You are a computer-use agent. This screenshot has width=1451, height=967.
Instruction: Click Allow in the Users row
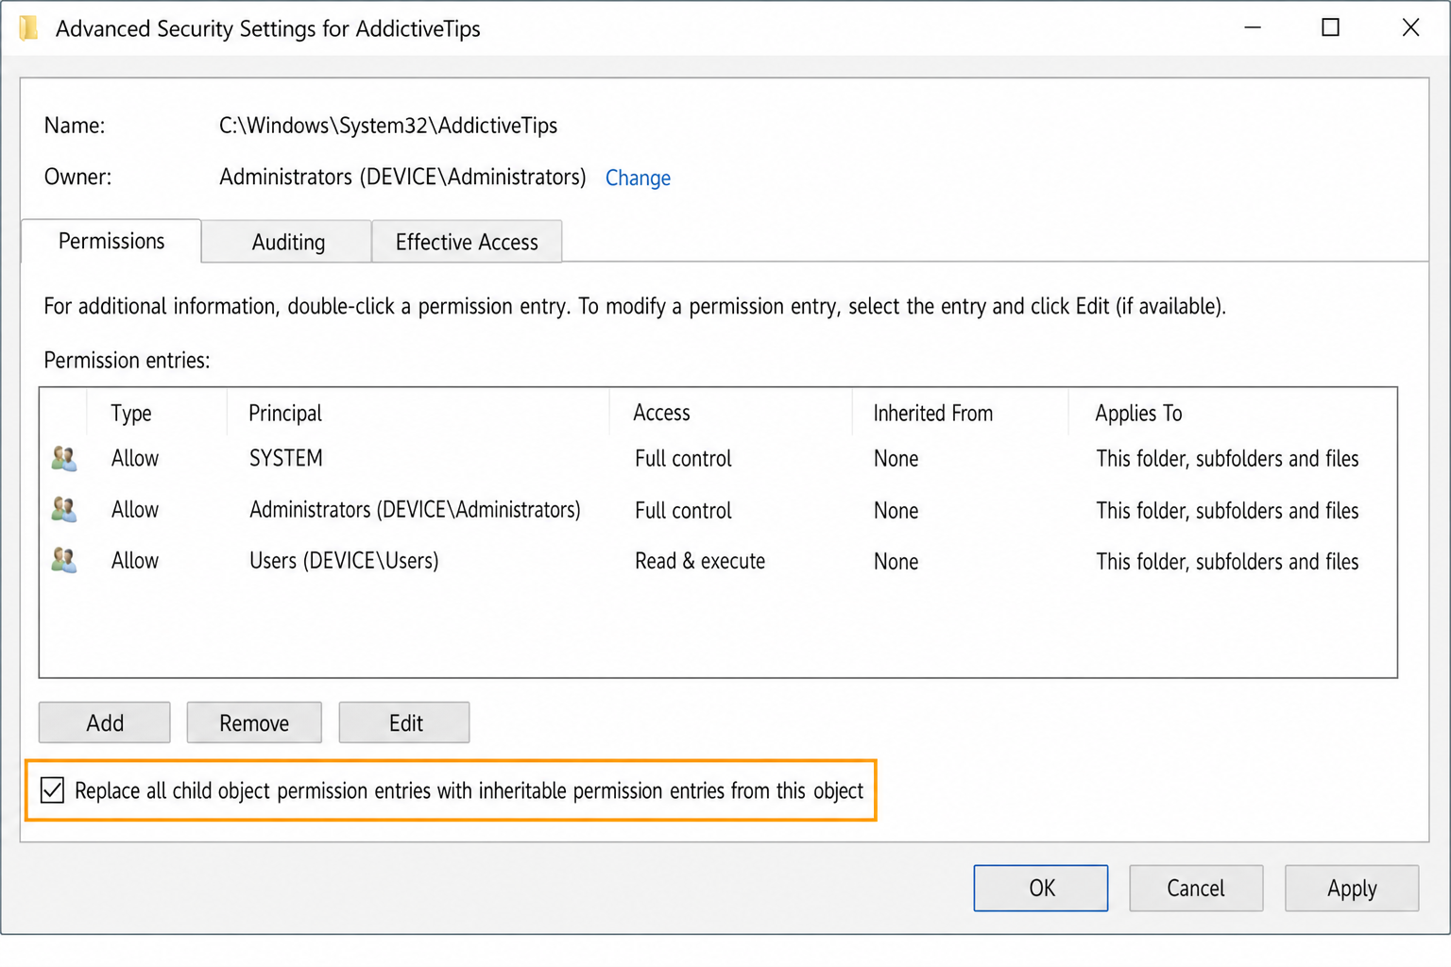tap(135, 561)
